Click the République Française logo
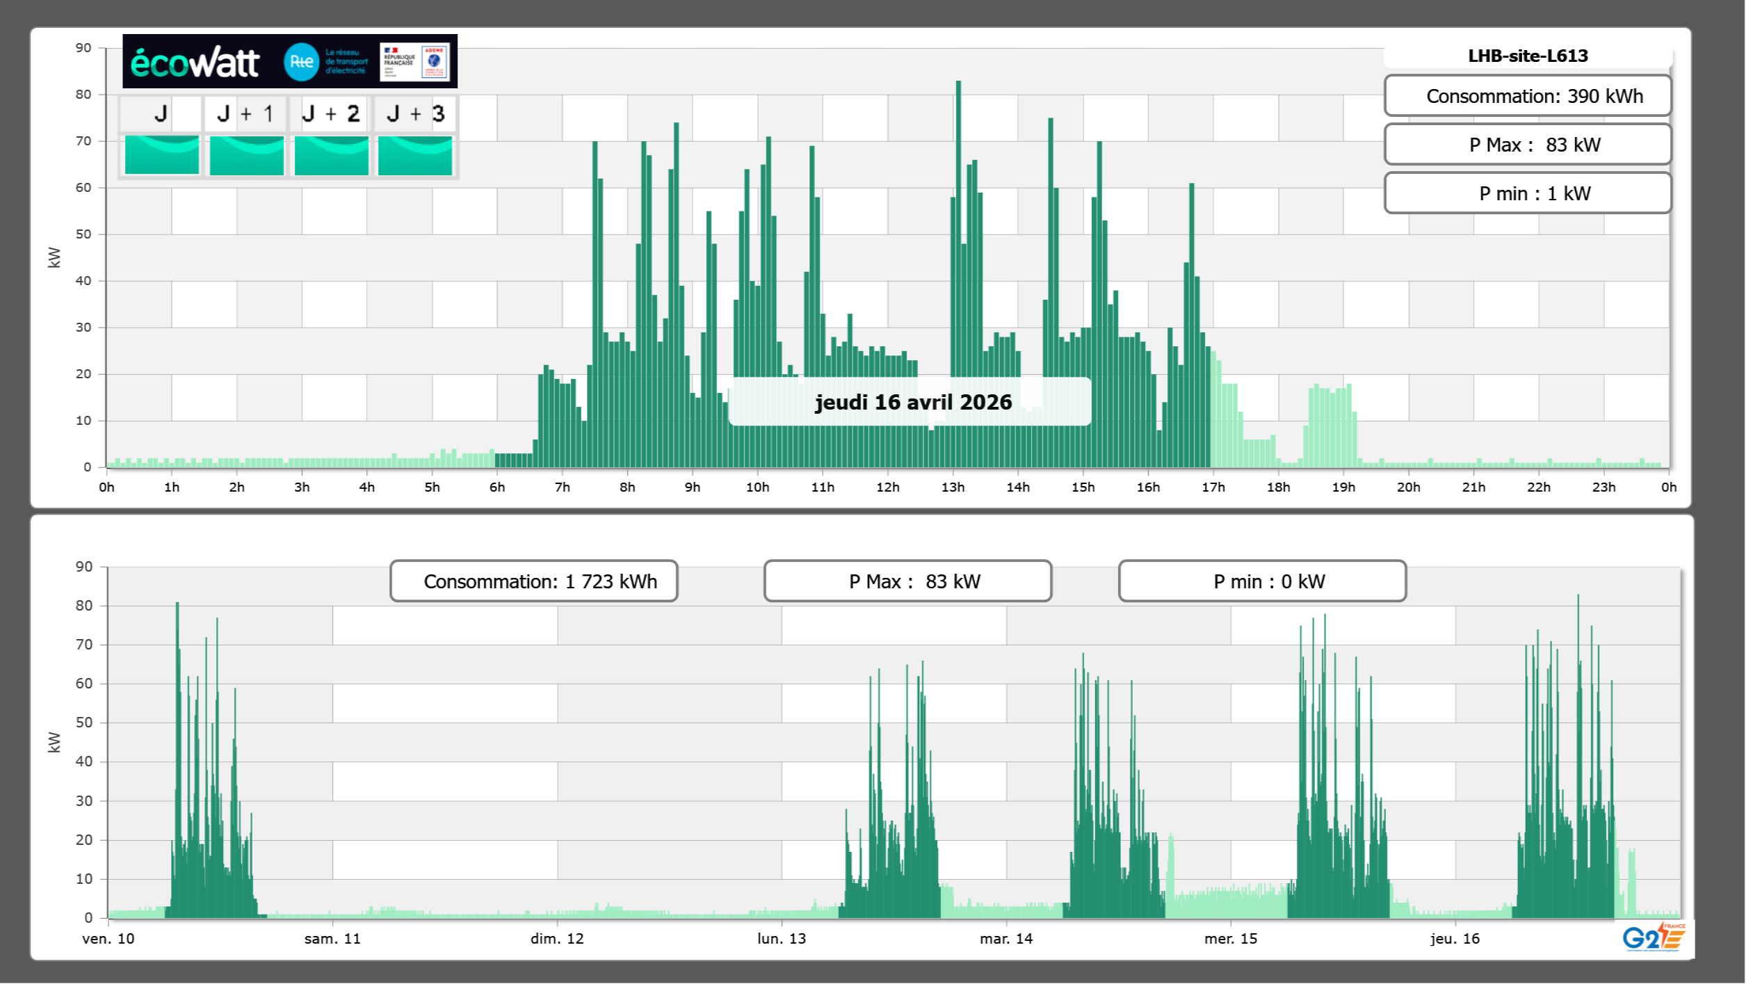This screenshot has height=984, width=1746. (x=399, y=61)
